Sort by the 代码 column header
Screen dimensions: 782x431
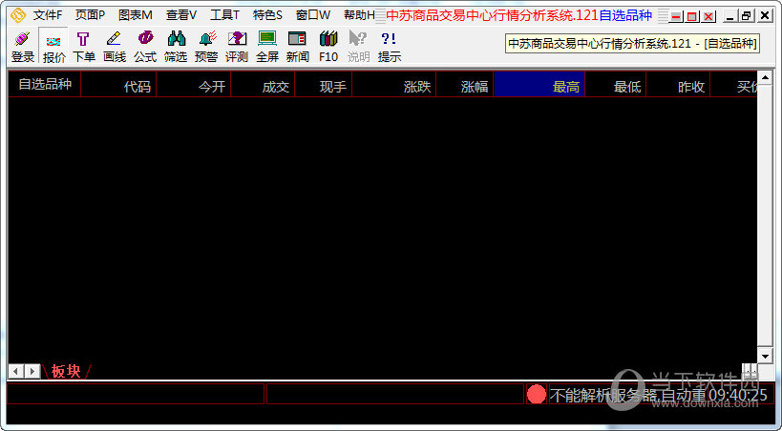pyautogui.click(x=118, y=84)
